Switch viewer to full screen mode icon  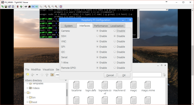click(61, 7)
